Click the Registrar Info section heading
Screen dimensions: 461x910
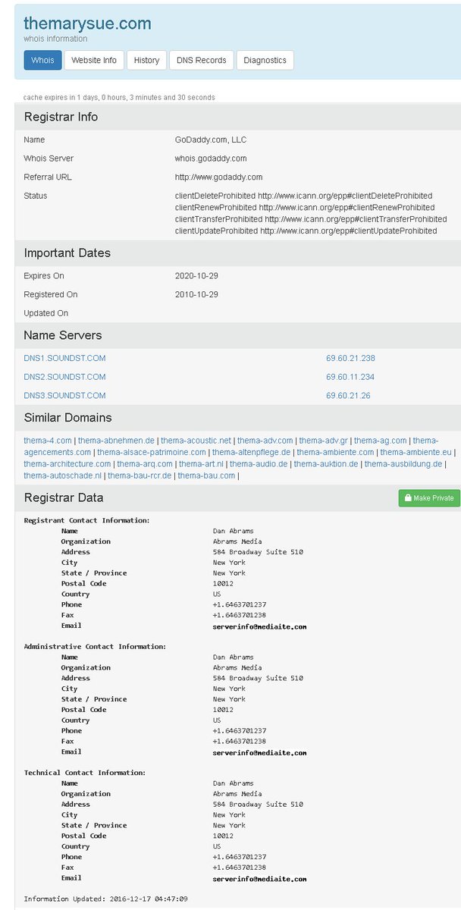61,117
